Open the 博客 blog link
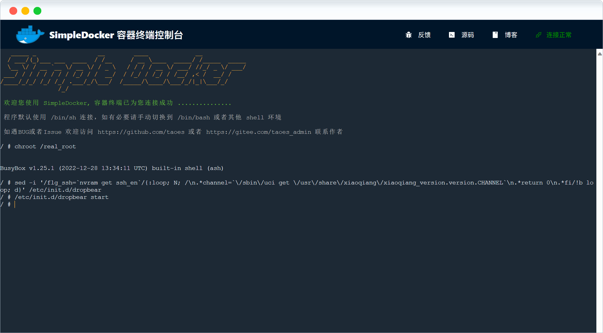Viewport: 603px width, 333px height. click(x=511, y=35)
